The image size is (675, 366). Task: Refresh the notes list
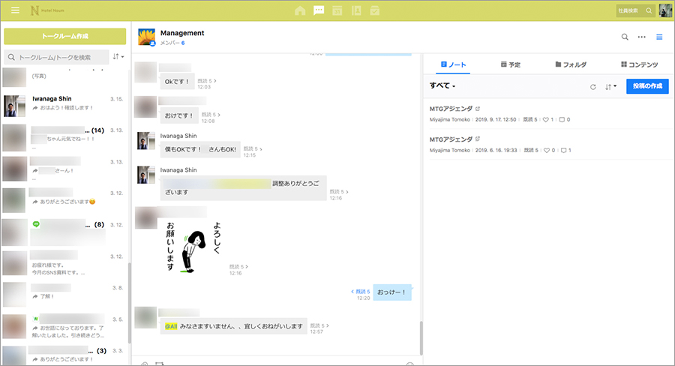point(593,86)
